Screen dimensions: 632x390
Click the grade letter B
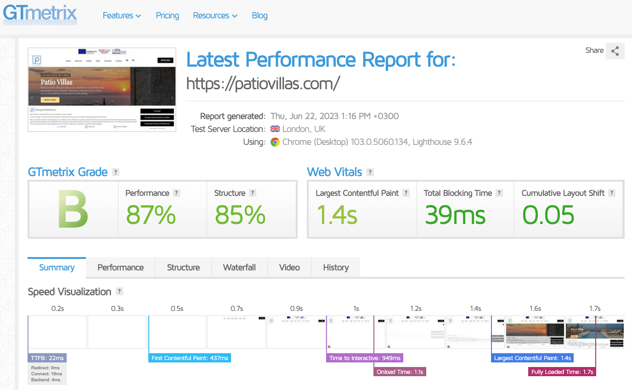pos(73,209)
